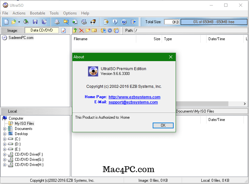Click the Path input field
This screenshot has width=249, height=184.
(x=191, y=31)
